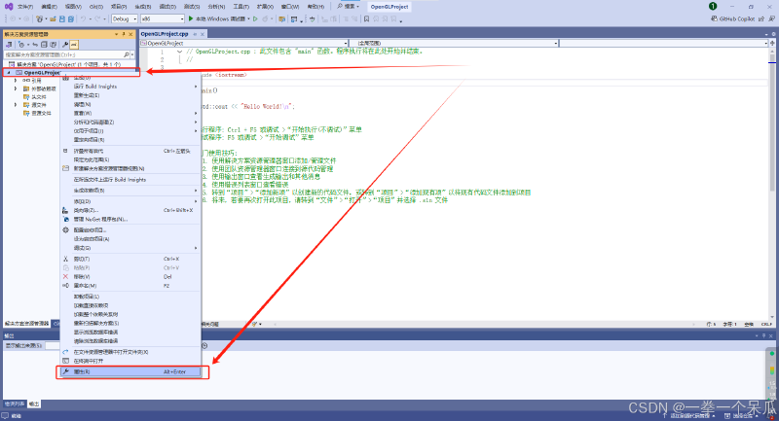This screenshot has width=779, height=421.
Task: Open the Window (窗口) menu
Action: 290,7
